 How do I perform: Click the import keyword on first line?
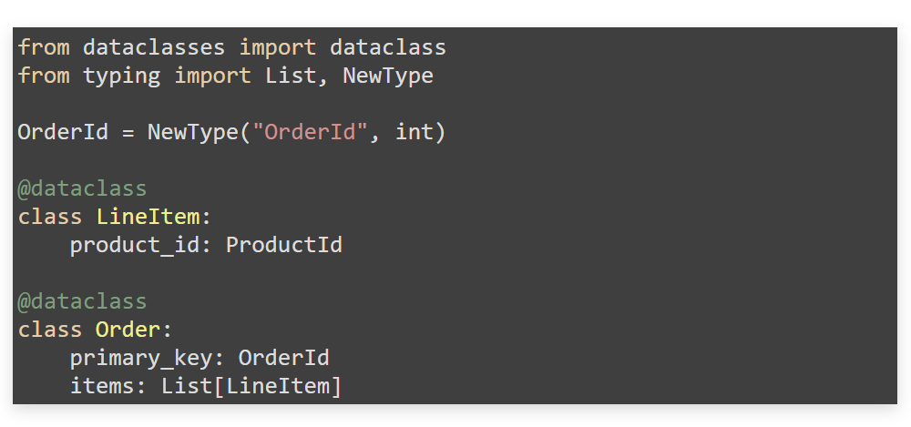pos(278,47)
